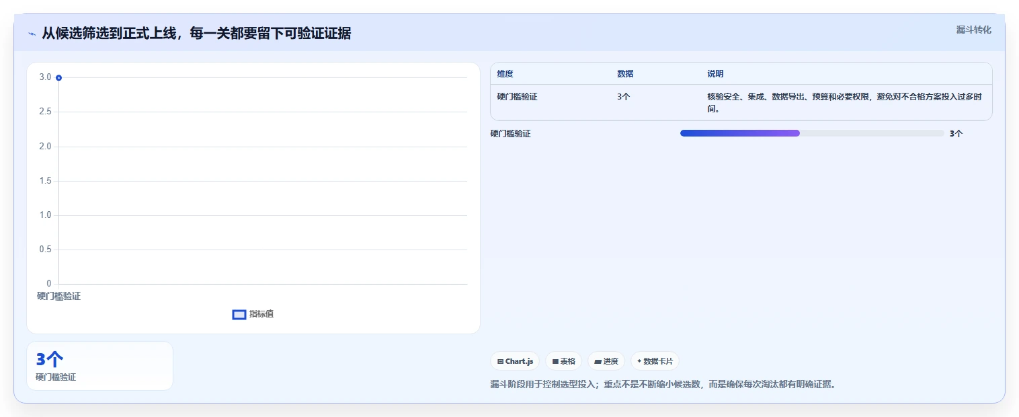The width and height of the screenshot is (1019, 417).
Task: Click the Chart.js tag chip
Action: [515, 361]
